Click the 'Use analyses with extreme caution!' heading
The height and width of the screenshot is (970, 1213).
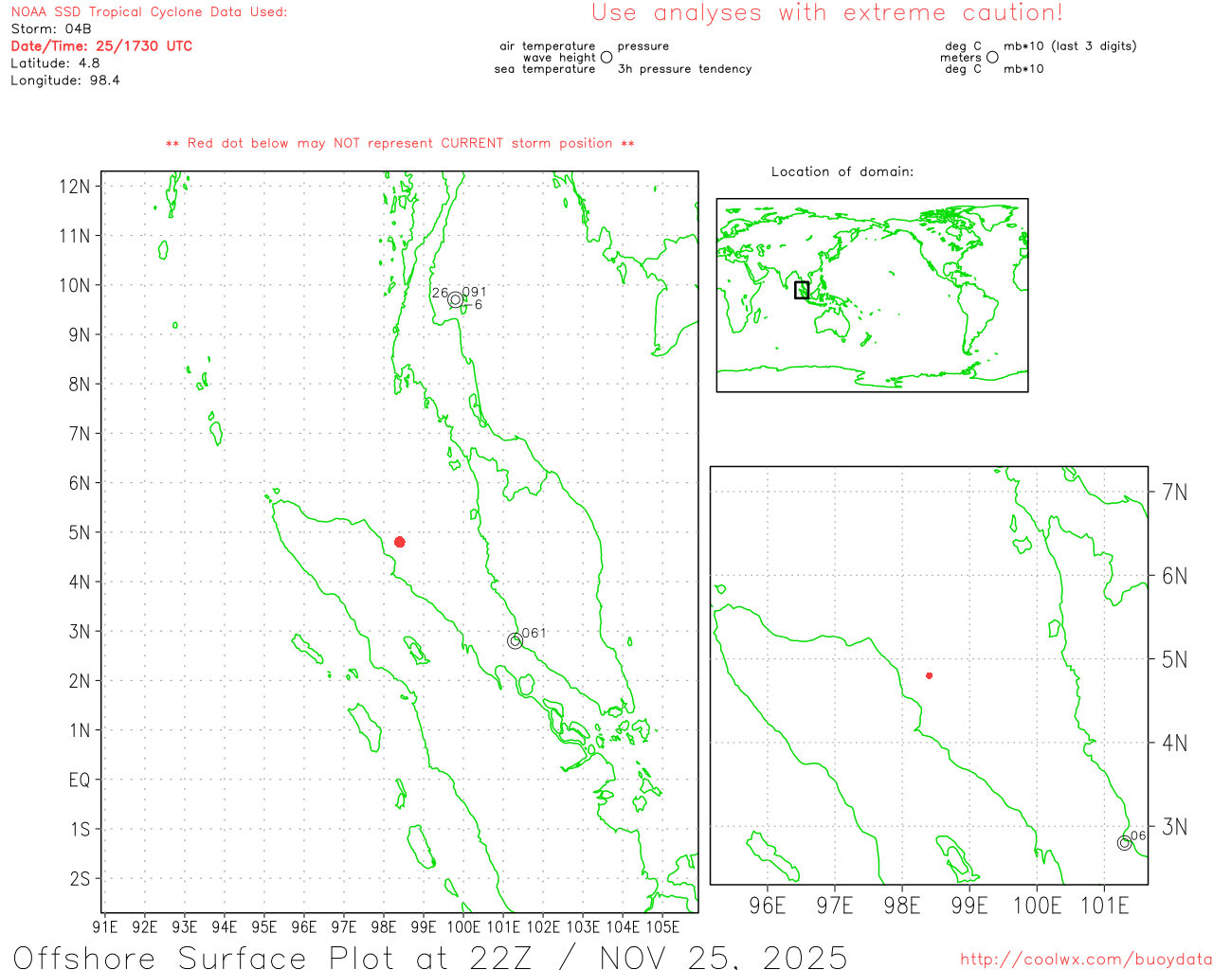[826, 13]
